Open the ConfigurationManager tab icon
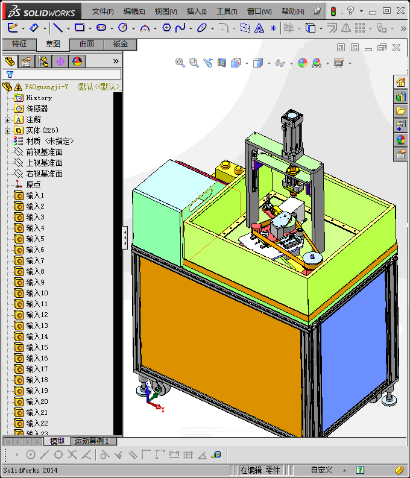 tap(43, 61)
